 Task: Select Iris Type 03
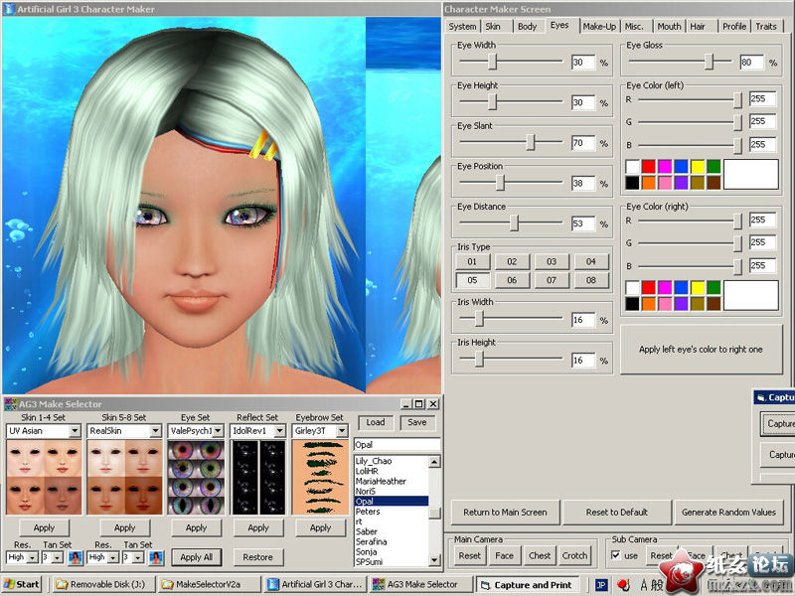click(x=552, y=261)
